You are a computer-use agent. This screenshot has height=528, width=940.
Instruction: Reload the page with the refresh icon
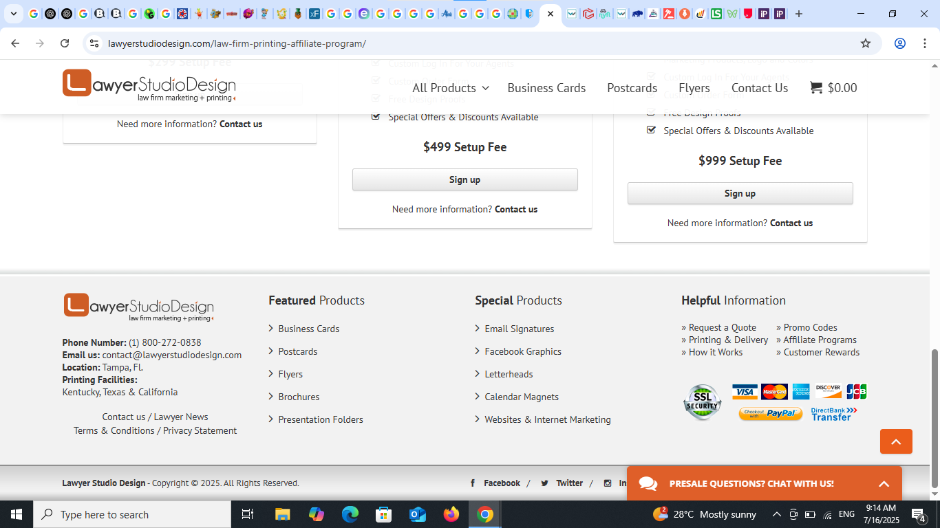[65, 43]
